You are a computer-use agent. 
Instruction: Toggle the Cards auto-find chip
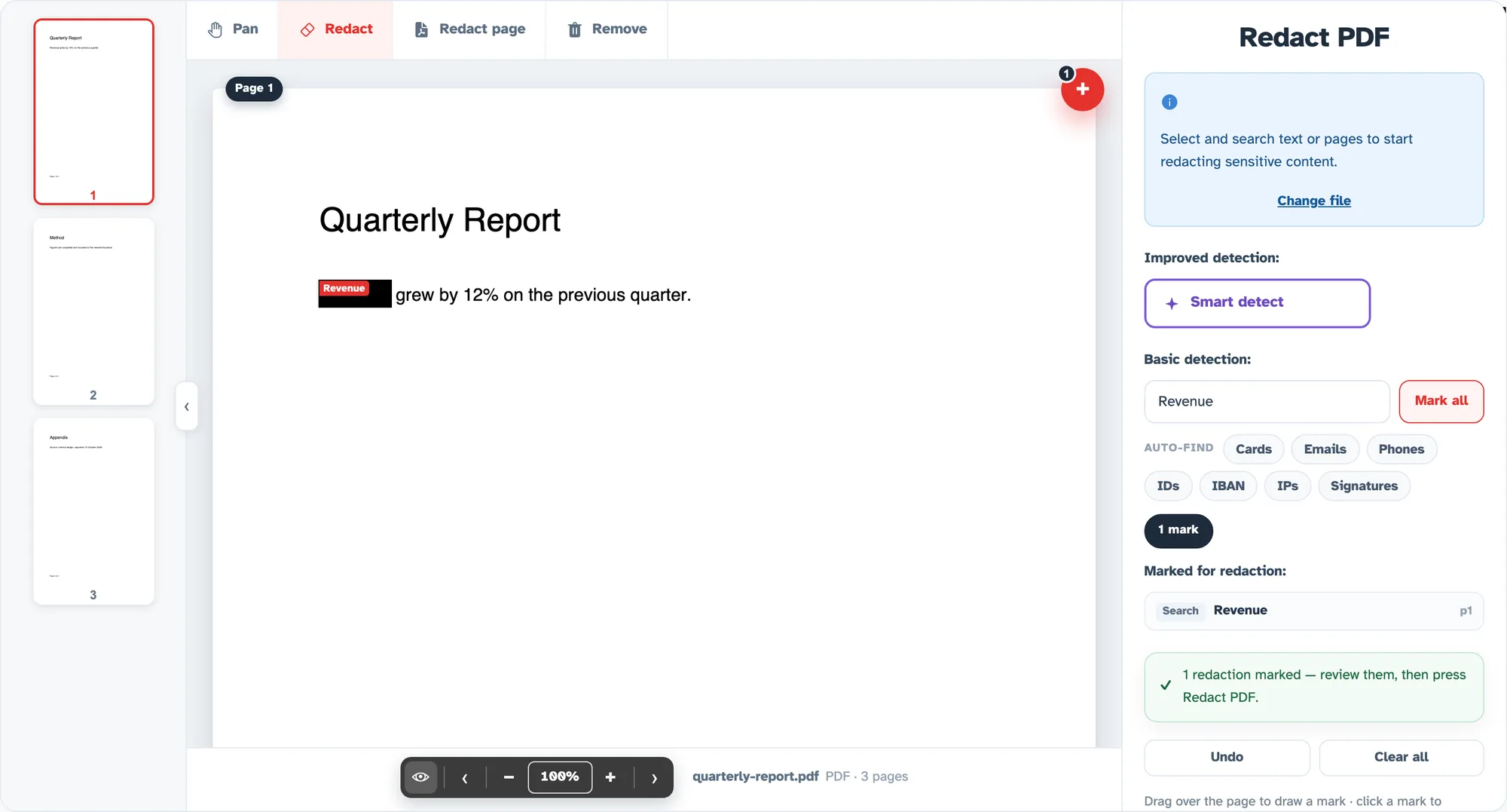point(1253,449)
